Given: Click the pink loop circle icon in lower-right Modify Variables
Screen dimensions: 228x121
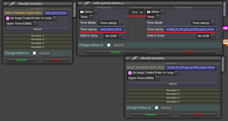Looking at the screenshot, I should pos(130,73).
